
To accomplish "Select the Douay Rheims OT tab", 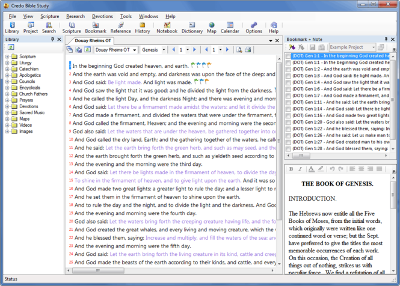I will coord(93,41).
